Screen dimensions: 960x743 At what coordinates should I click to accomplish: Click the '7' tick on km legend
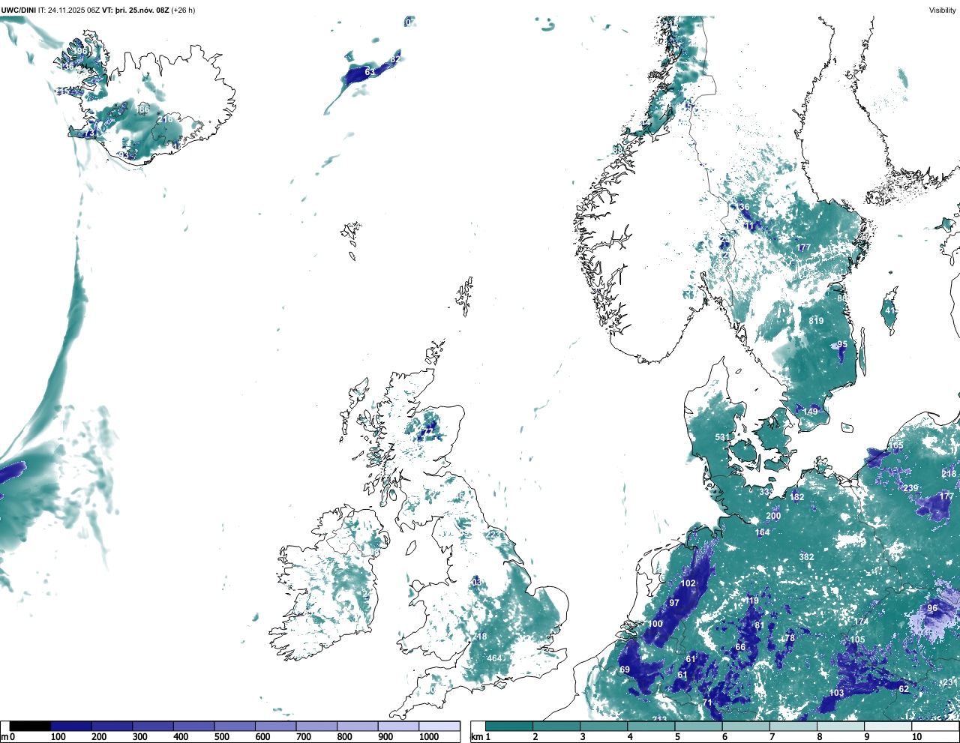click(x=772, y=737)
